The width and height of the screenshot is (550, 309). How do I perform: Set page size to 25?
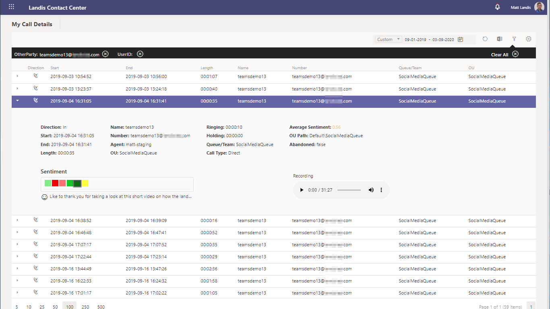coord(42,307)
